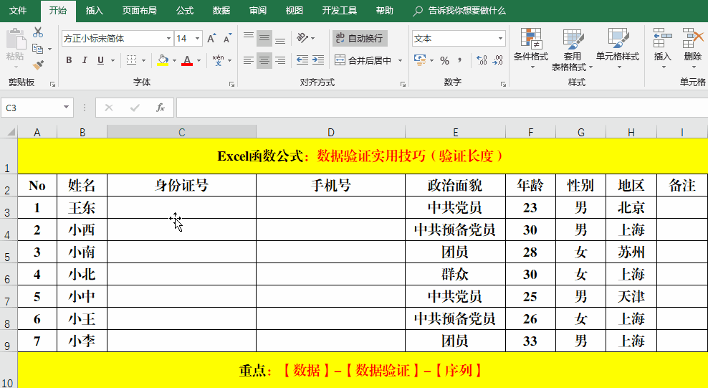Switch to the 数据 tab

[x=221, y=11]
